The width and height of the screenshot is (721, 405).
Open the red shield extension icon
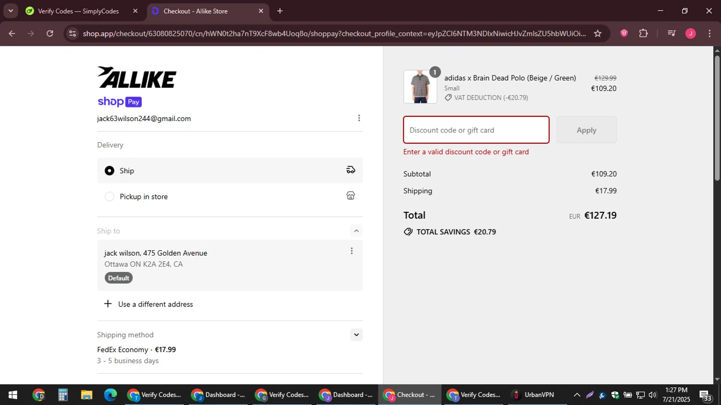[x=624, y=33]
